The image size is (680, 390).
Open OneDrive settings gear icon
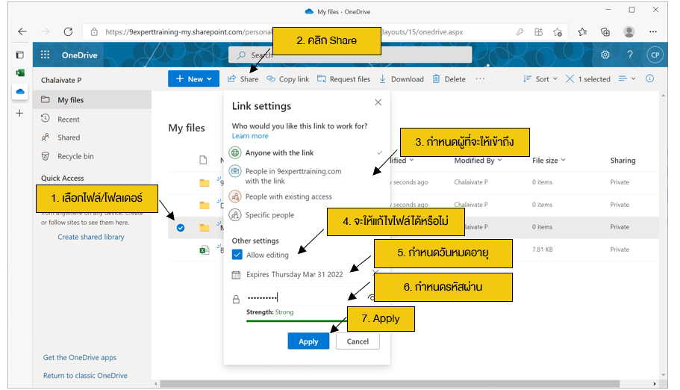tap(605, 55)
